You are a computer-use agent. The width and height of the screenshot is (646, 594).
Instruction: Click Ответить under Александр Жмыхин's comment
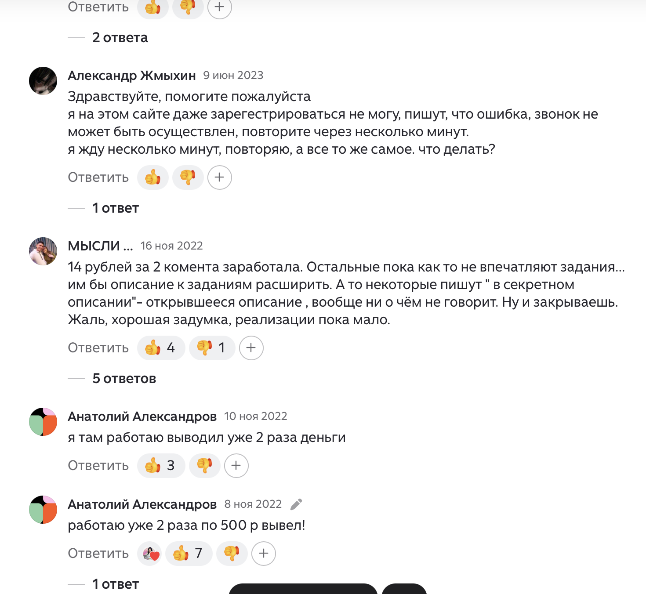(x=98, y=177)
